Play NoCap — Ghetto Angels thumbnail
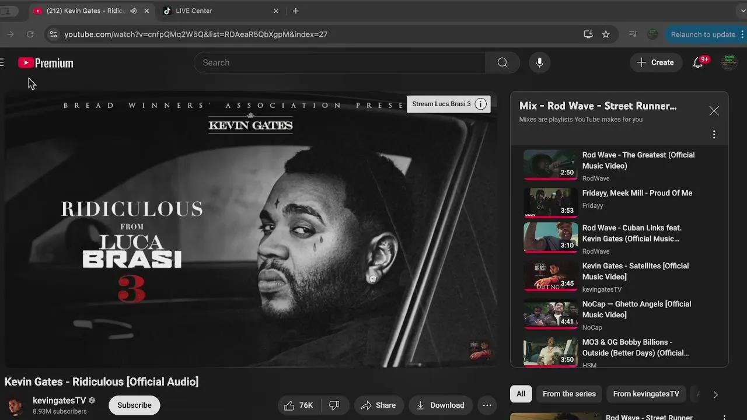The image size is (747, 420). point(550,313)
